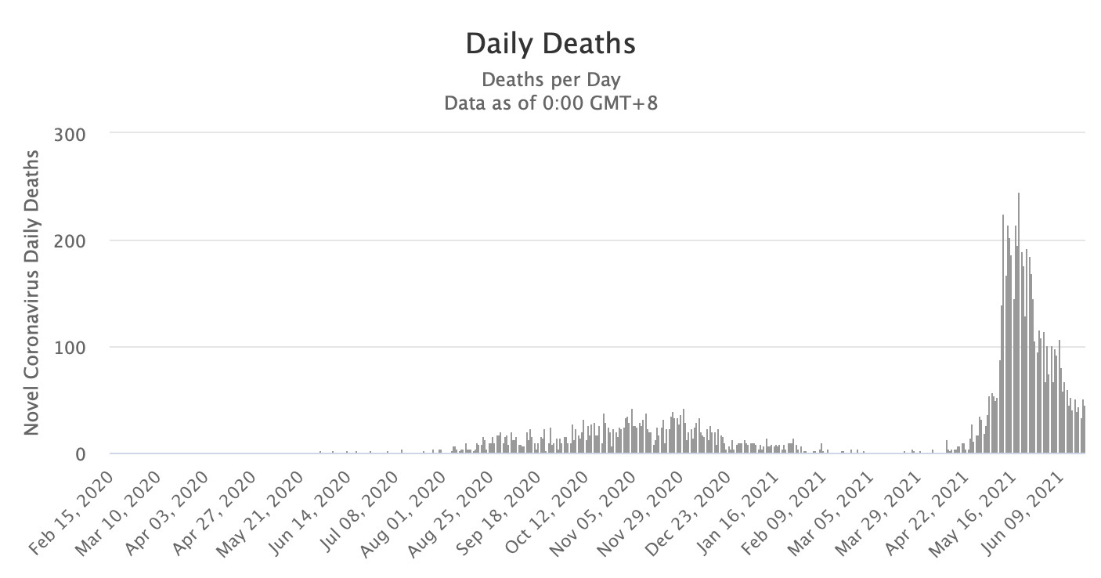Click the Deaths per Day subtitle

(550, 80)
